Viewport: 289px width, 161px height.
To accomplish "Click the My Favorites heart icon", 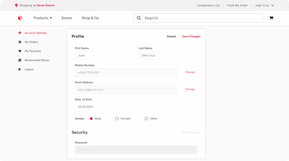I will (20, 51).
